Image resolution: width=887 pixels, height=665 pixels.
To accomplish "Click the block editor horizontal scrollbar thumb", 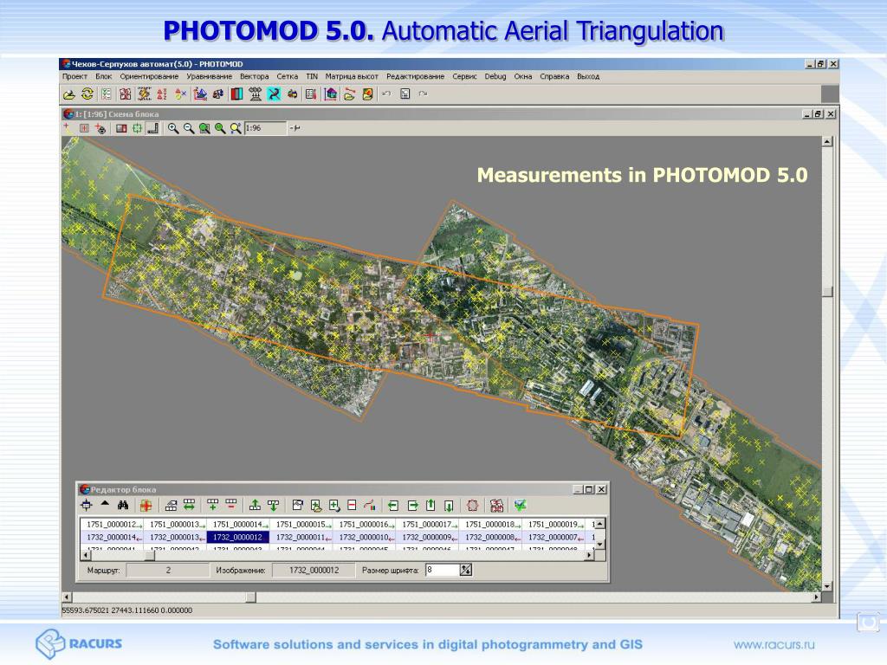I will tap(150, 556).
